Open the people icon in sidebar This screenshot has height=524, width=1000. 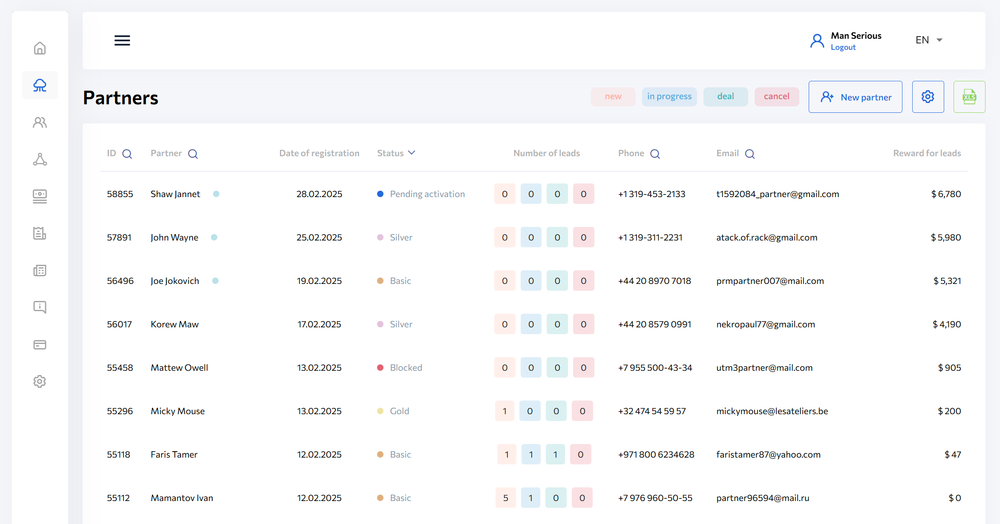pos(40,123)
